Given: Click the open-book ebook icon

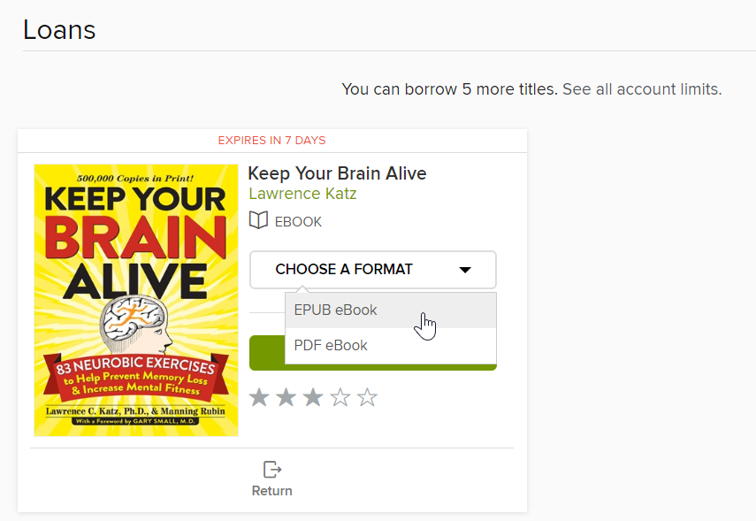Looking at the screenshot, I should pos(258,220).
